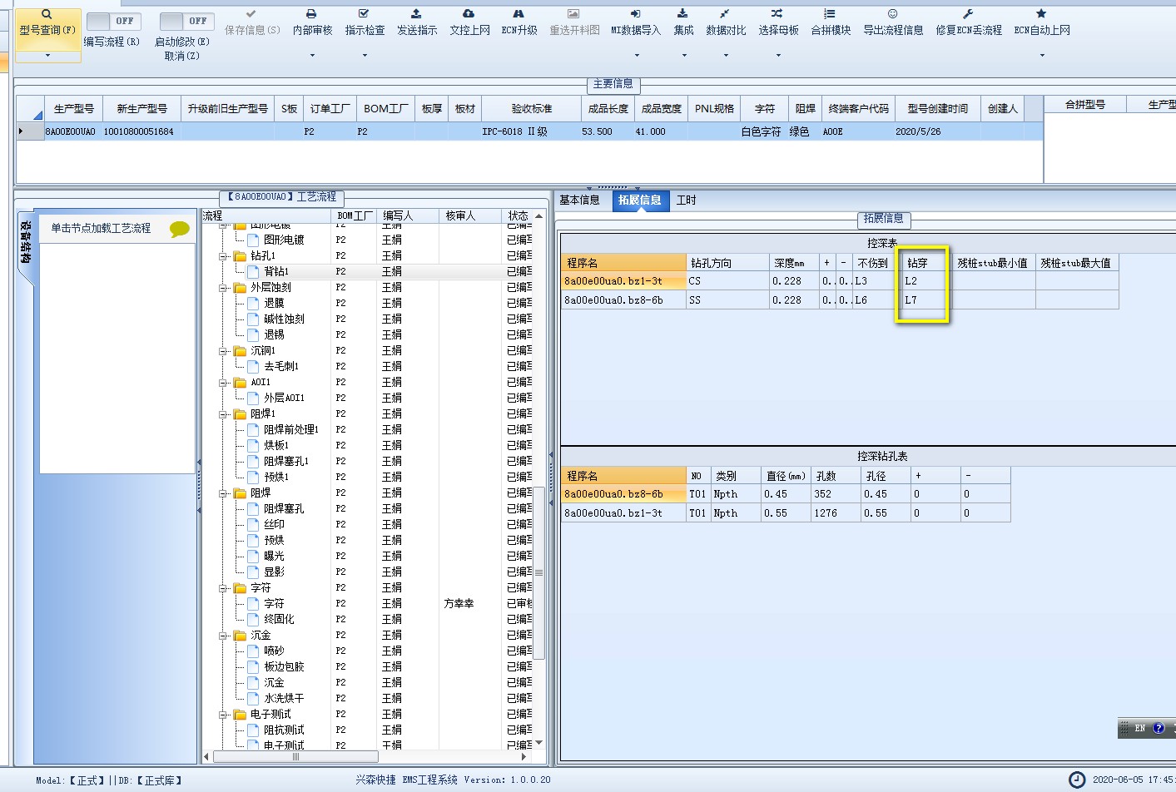Click the 验收标准 column header
The height and width of the screenshot is (792, 1176).
point(531,109)
